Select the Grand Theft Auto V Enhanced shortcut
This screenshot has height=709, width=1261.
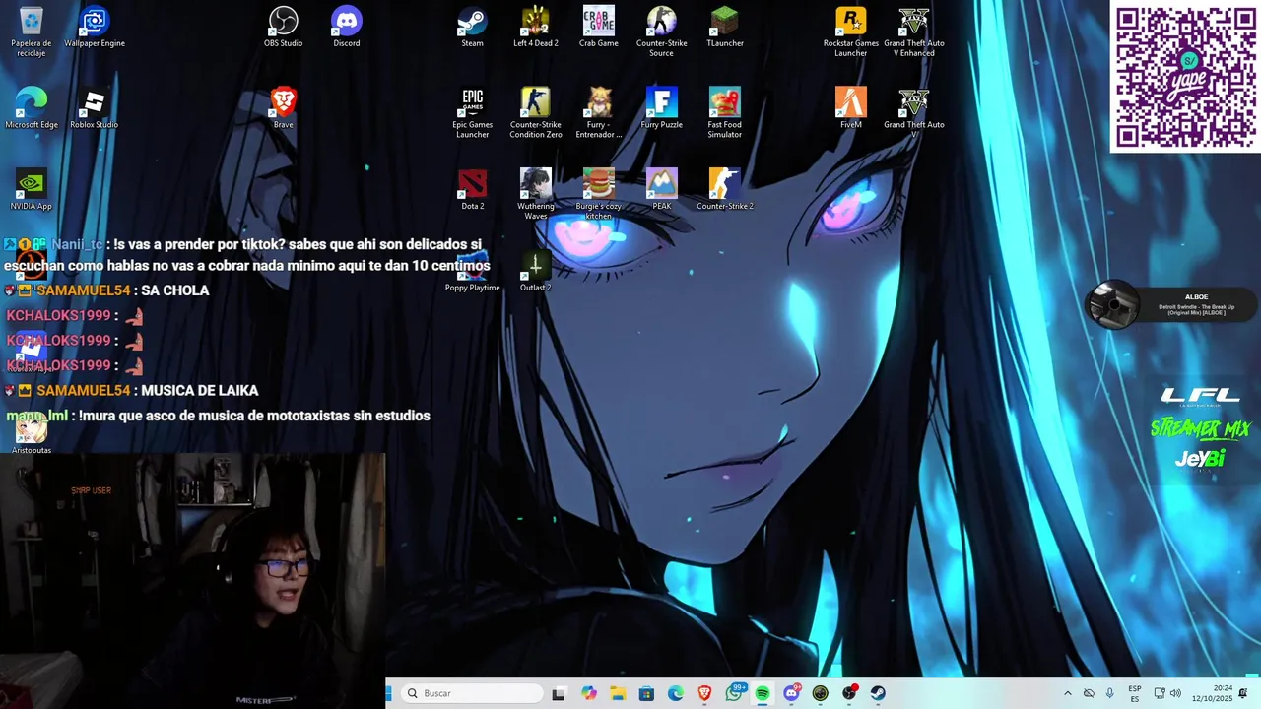(914, 32)
